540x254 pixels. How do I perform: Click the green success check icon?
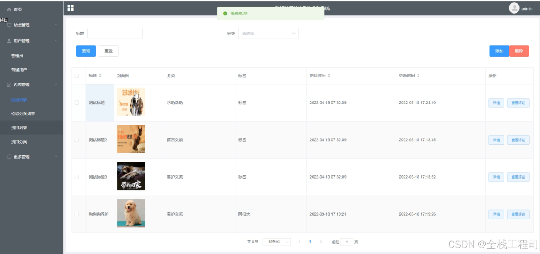(225, 14)
